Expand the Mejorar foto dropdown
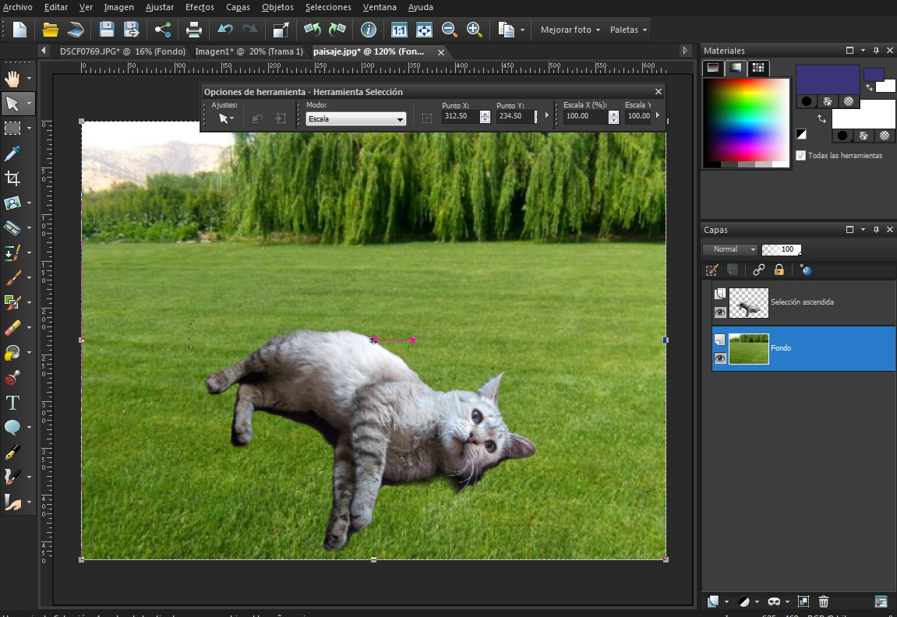This screenshot has height=617, width=897. pyautogui.click(x=570, y=30)
